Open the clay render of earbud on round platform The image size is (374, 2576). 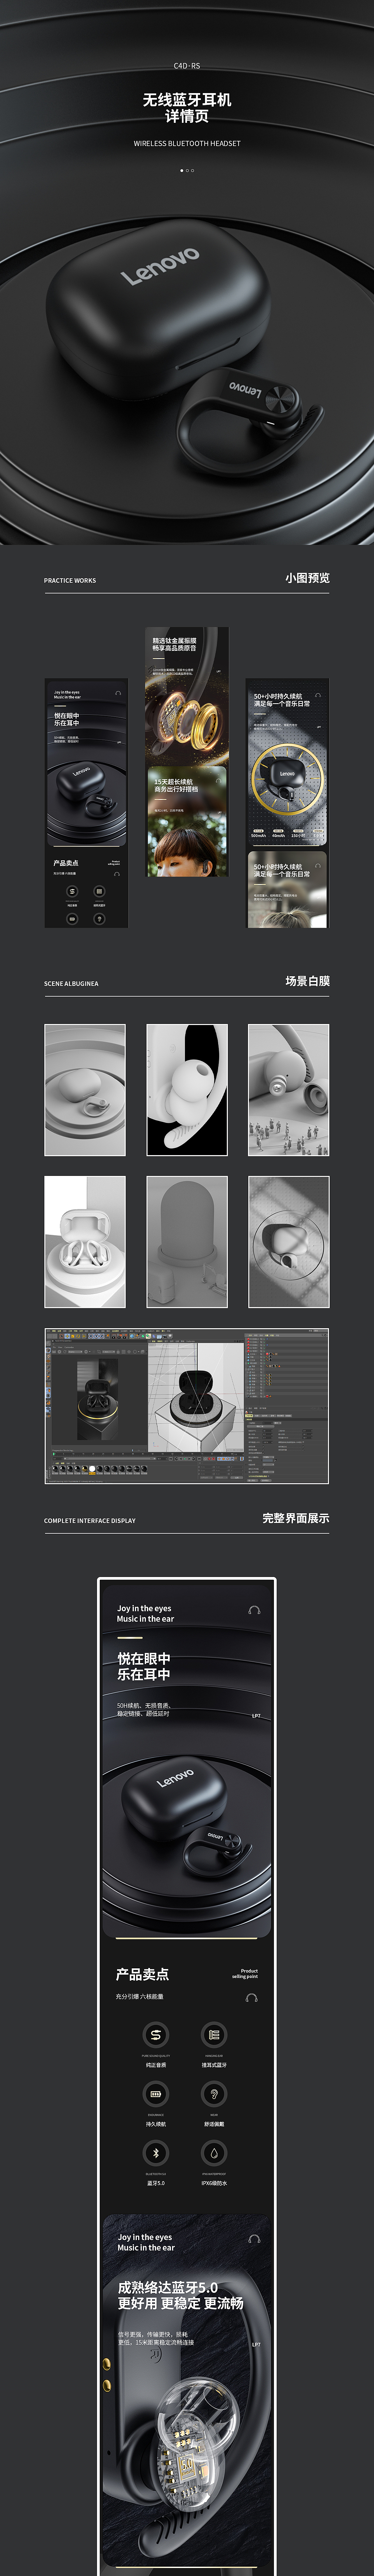(85, 1090)
